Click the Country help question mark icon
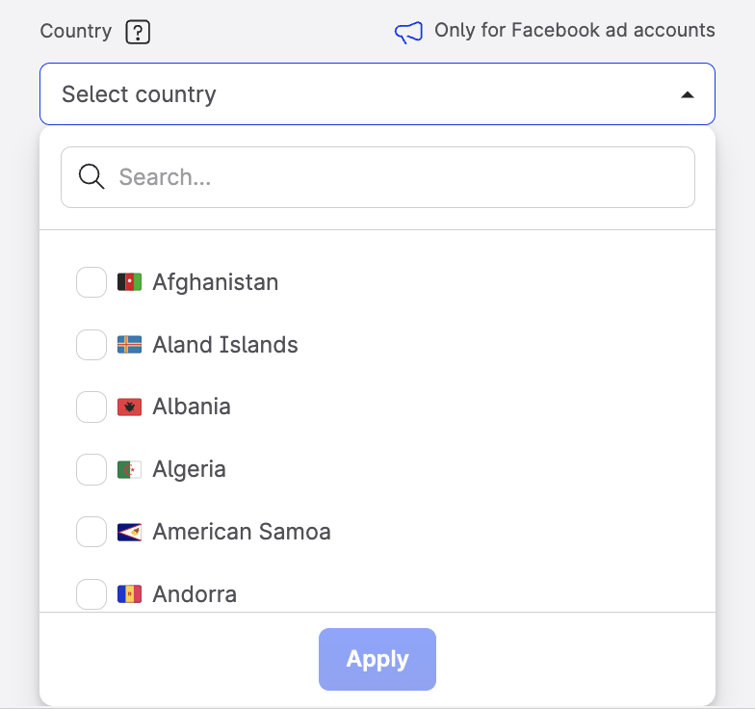This screenshot has width=755, height=709. coord(139,33)
